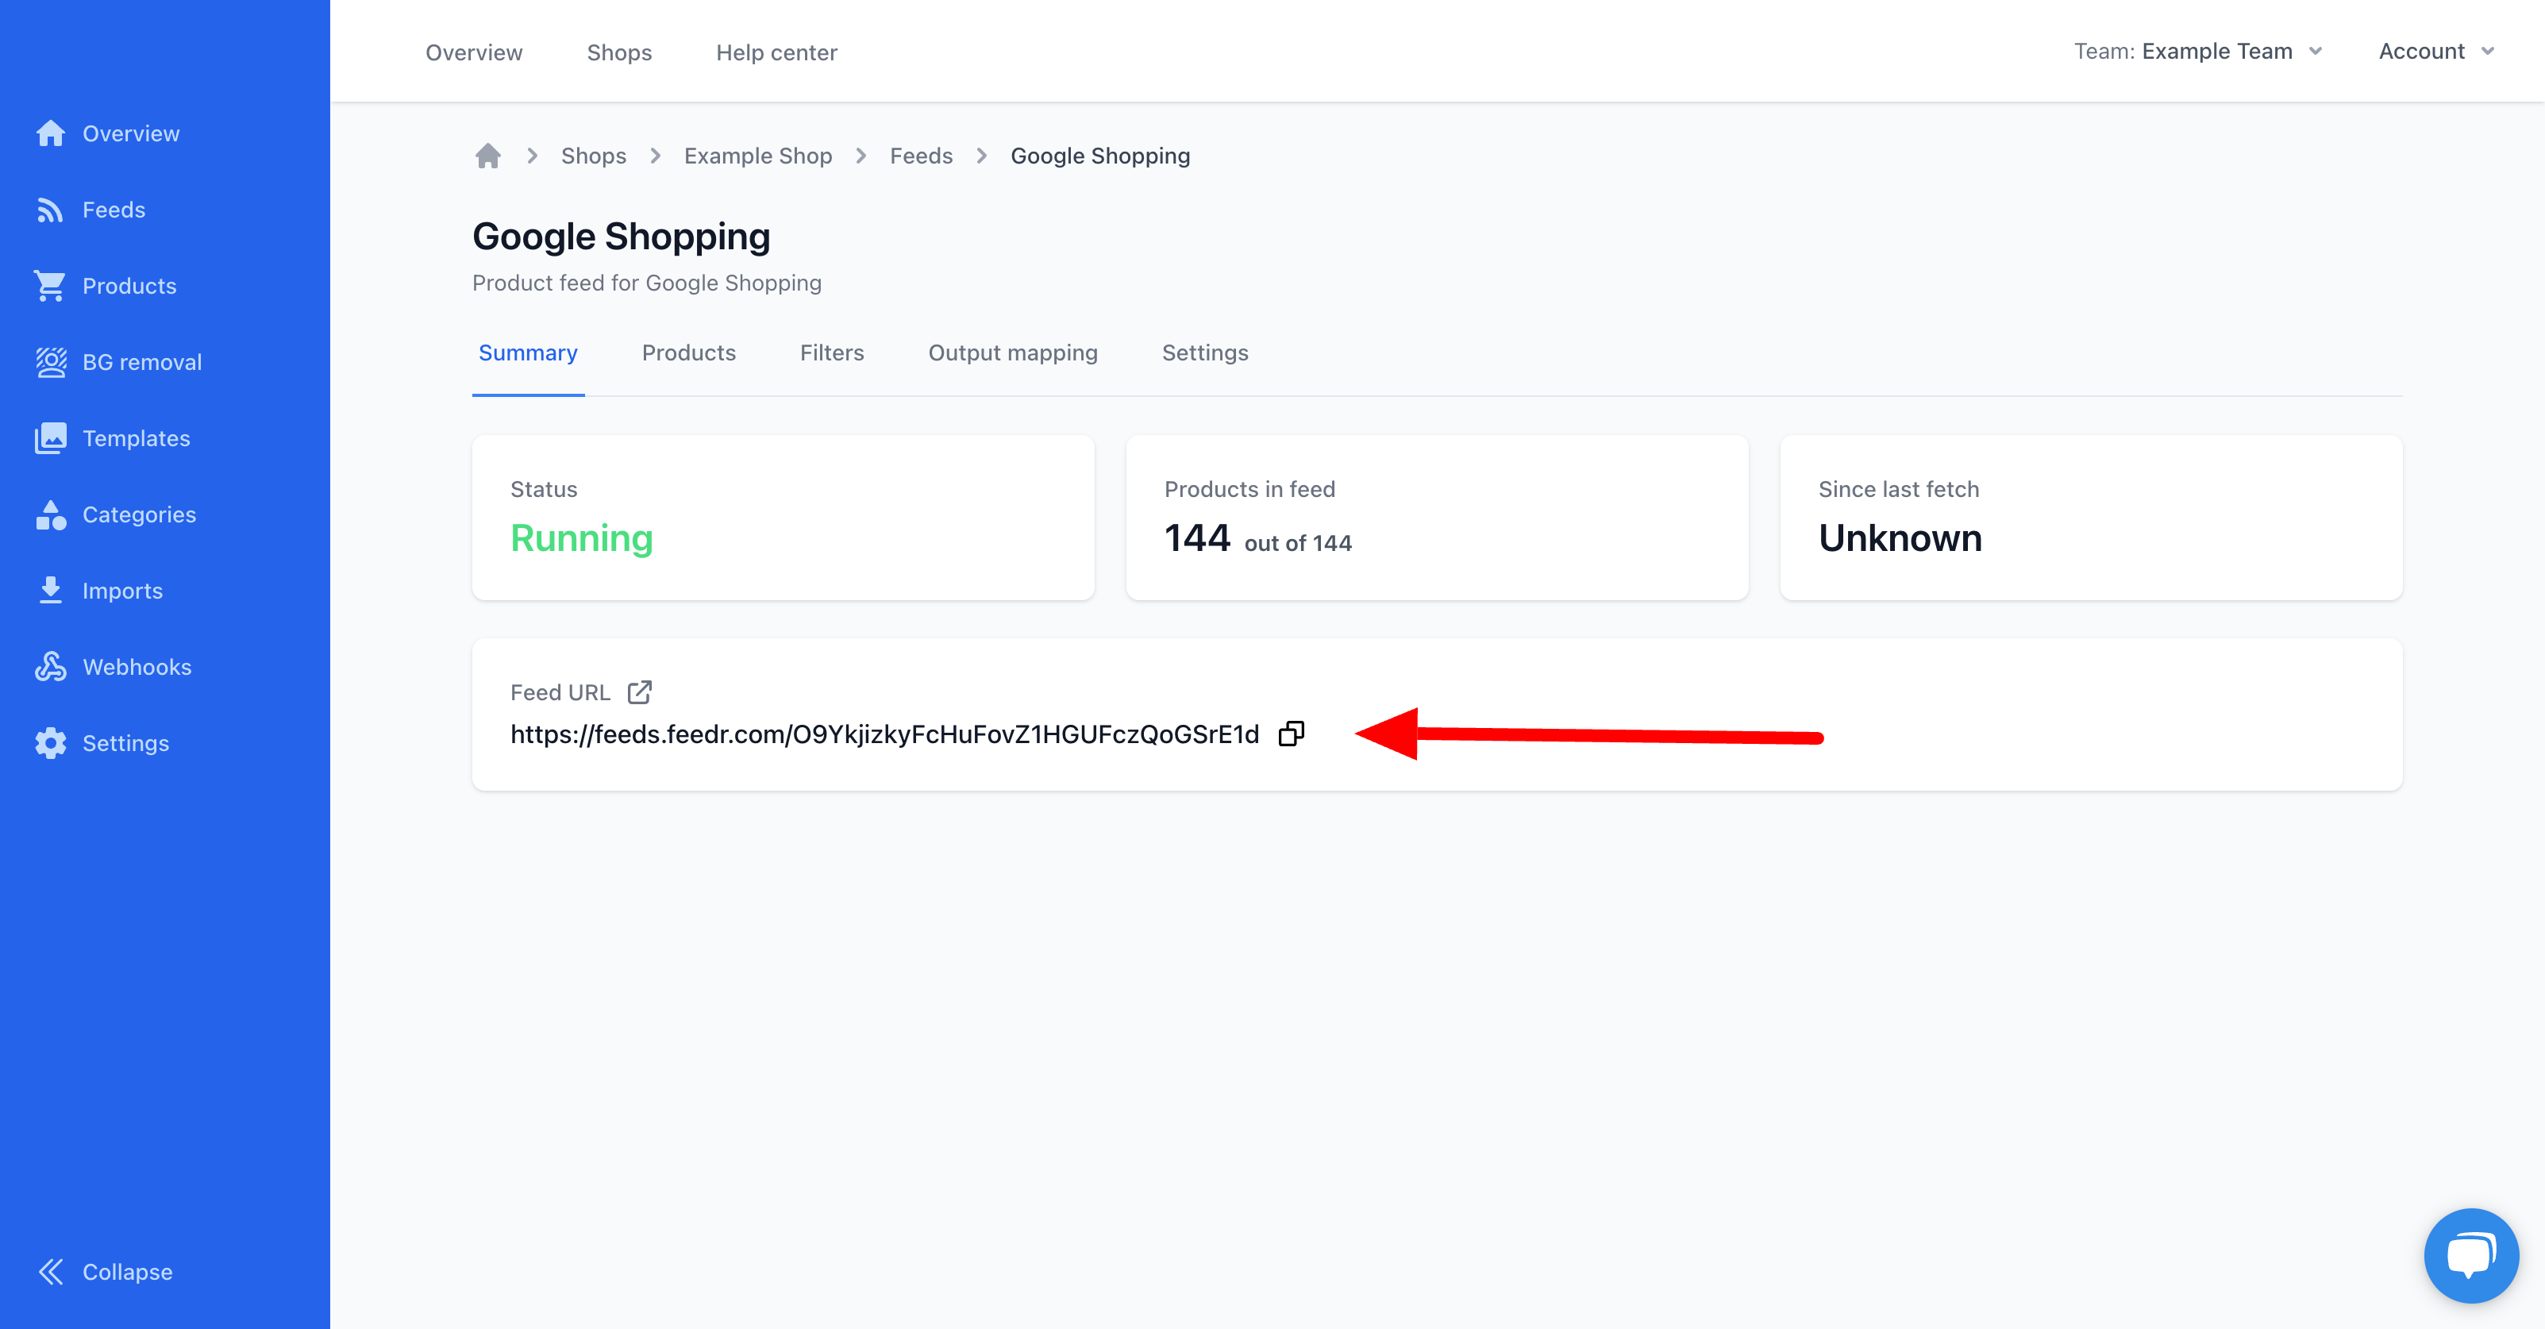This screenshot has width=2545, height=1329.
Task: Expand the Account dropdown
Action: pos(2436,52)
